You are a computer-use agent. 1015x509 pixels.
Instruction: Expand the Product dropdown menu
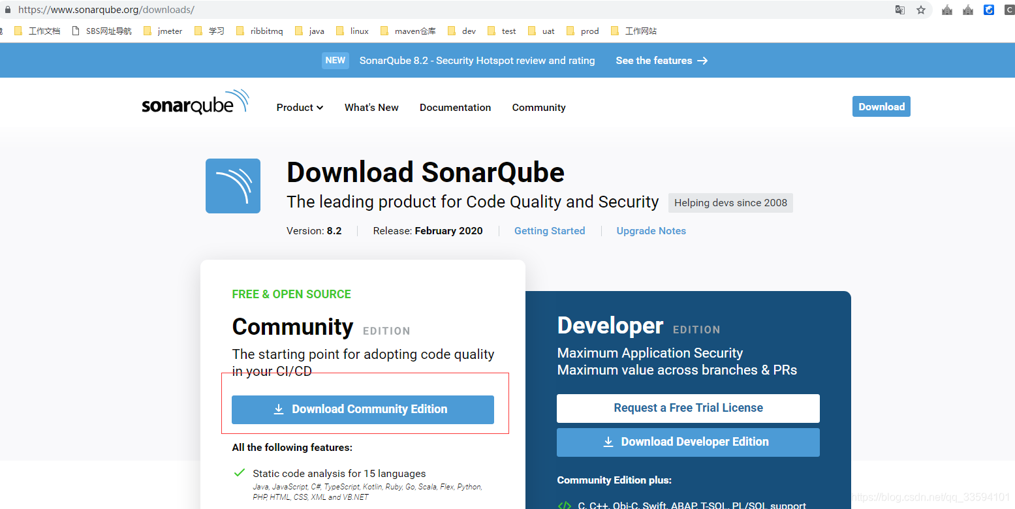[300, 108]
